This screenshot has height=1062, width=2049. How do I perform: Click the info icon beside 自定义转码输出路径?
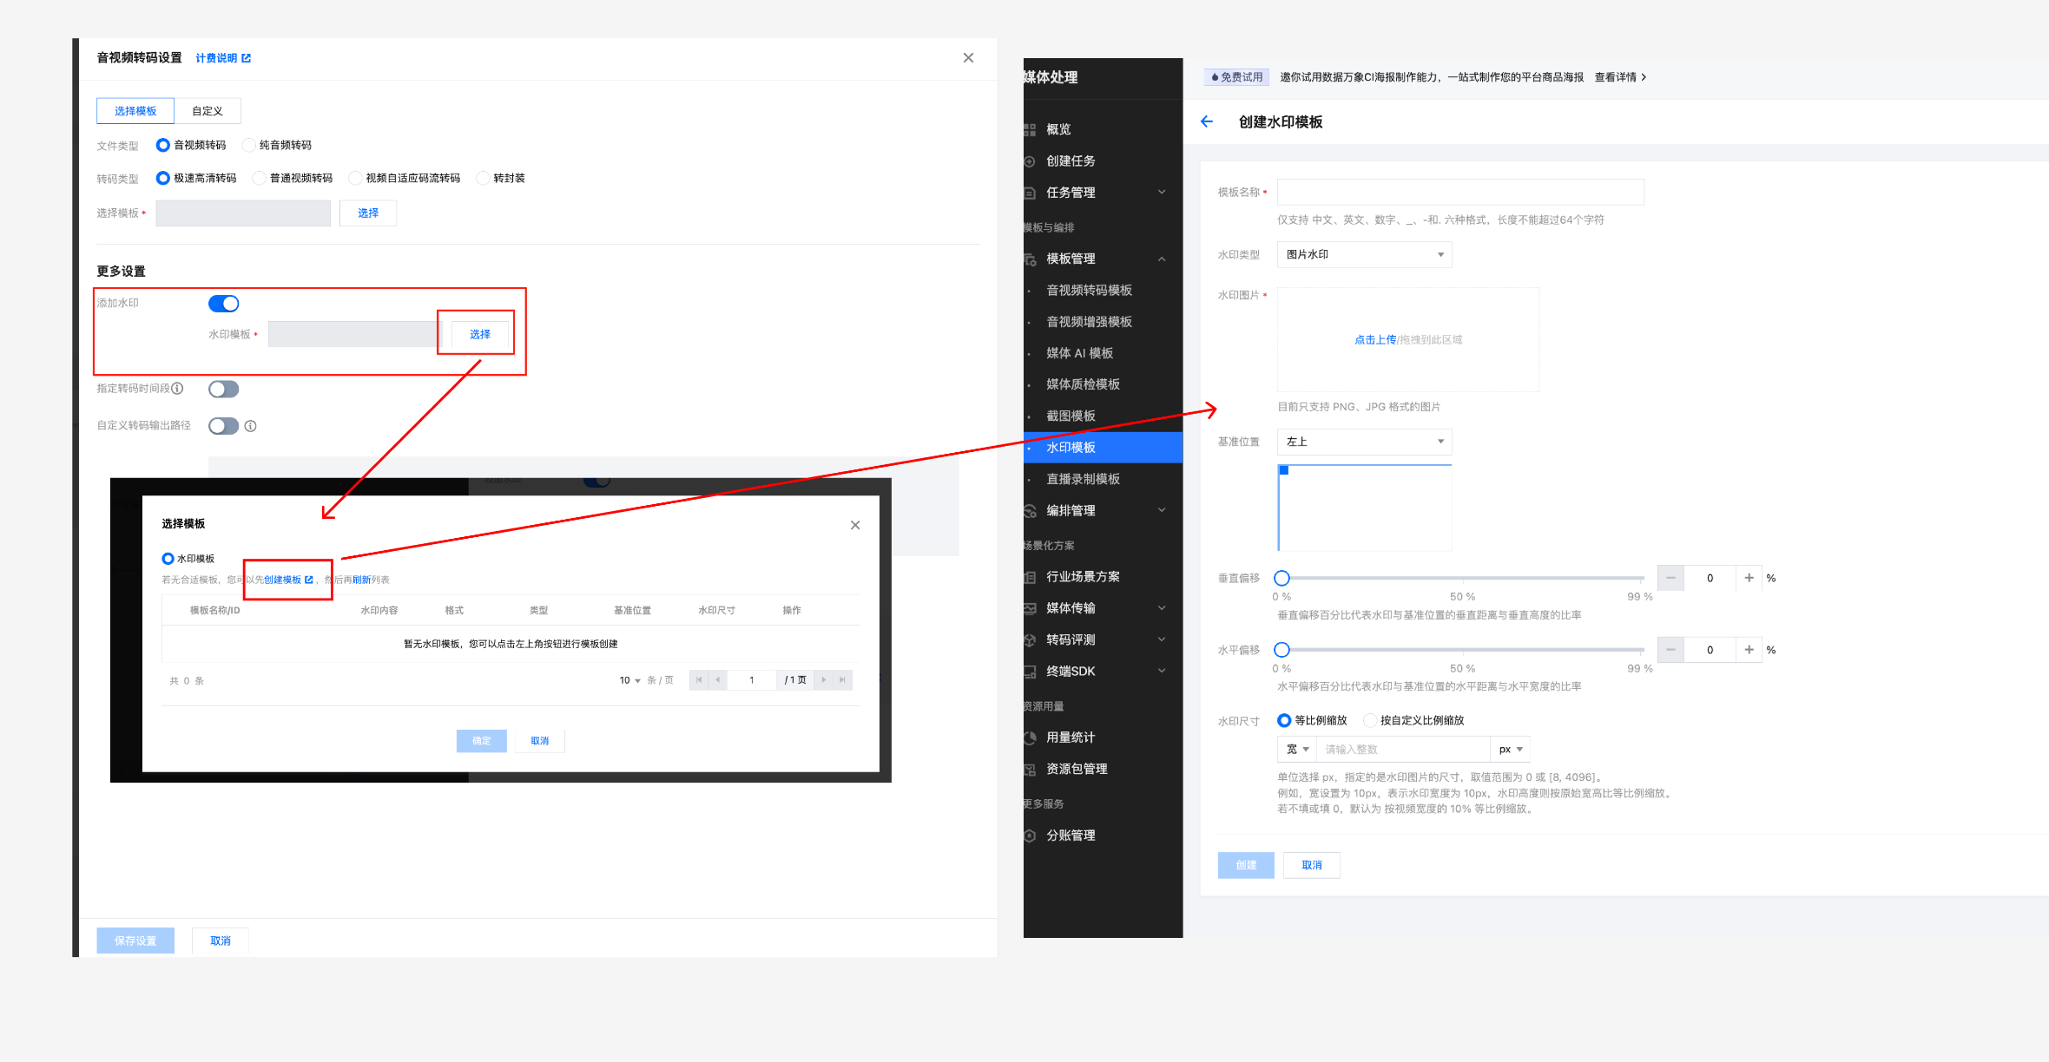250,426
